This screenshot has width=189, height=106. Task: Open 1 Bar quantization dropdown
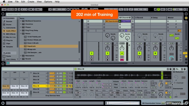point(39,9)
